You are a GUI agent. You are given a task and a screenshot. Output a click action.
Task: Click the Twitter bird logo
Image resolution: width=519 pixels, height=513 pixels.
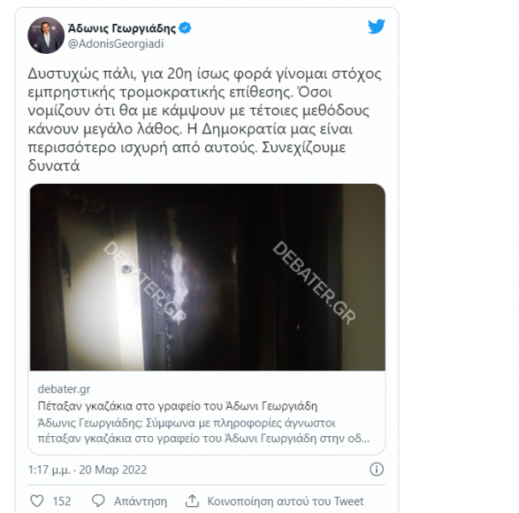(376, 27)
